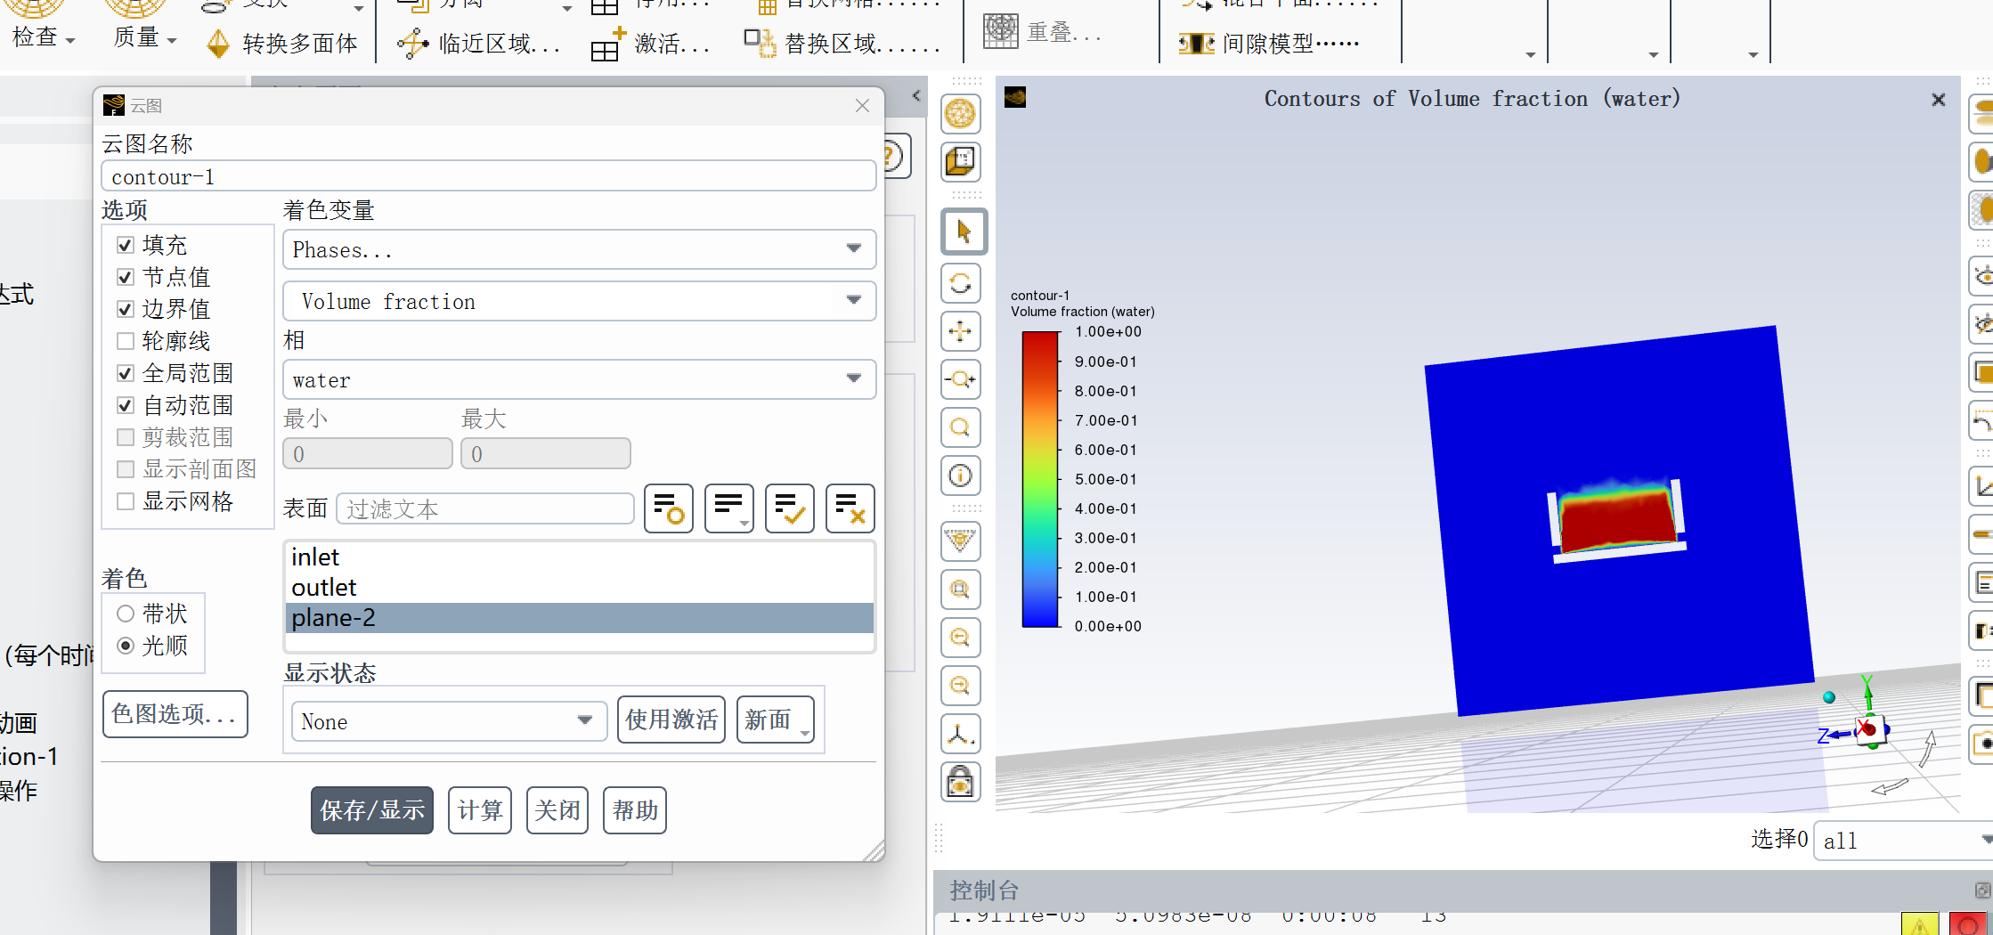Click the 计算 (compute) button
The image size is (1993, 935).
[x=480, y=810]
